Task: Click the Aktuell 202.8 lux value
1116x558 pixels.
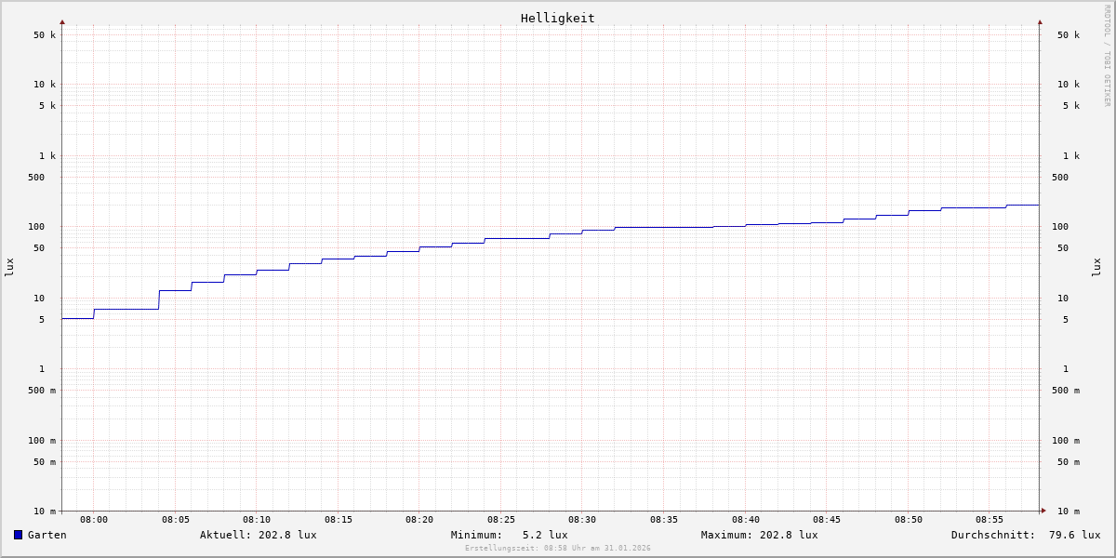Action: click(258, 535)
